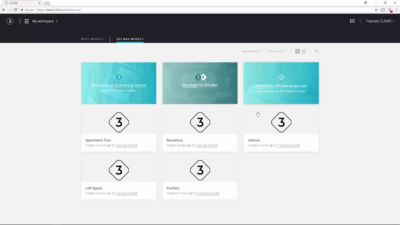Screen dimensions: 400x225
Task: Switch to Revit Models tab
Action: 92,39
